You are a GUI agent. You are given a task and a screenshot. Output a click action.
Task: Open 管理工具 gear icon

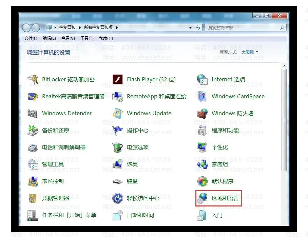33,164
